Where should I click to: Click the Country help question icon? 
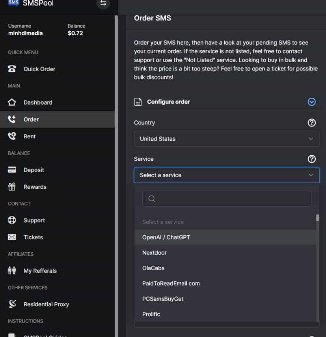311,123
